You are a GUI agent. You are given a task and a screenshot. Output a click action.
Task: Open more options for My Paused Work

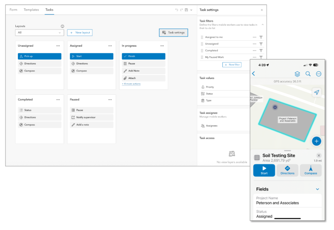point(254,57)
